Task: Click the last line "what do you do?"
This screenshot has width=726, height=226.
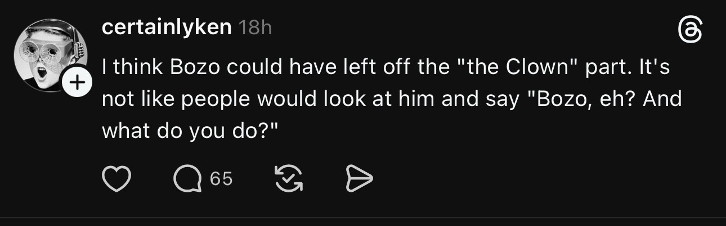Action: pyautogui.click(x=191, y=131)
